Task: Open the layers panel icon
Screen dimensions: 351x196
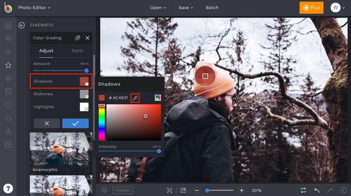Action: coord(104,190)
